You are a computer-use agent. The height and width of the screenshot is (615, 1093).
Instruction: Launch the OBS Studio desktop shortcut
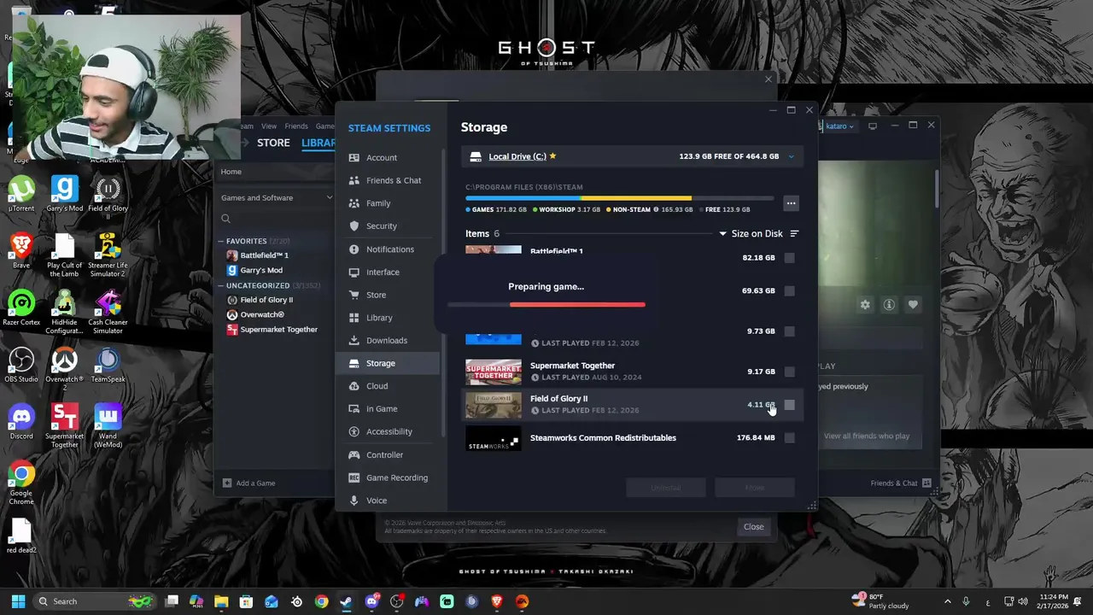pos(21,365)
